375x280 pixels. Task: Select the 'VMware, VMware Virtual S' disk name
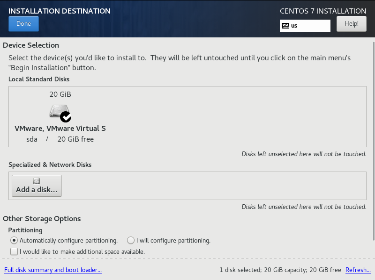(x=60, y=128)
